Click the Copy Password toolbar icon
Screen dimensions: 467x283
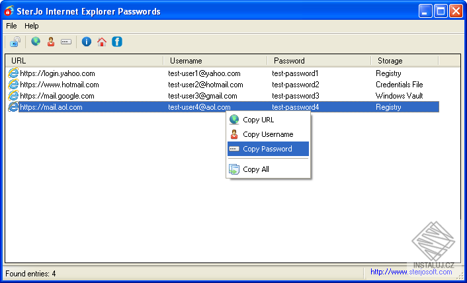(66, 42)
